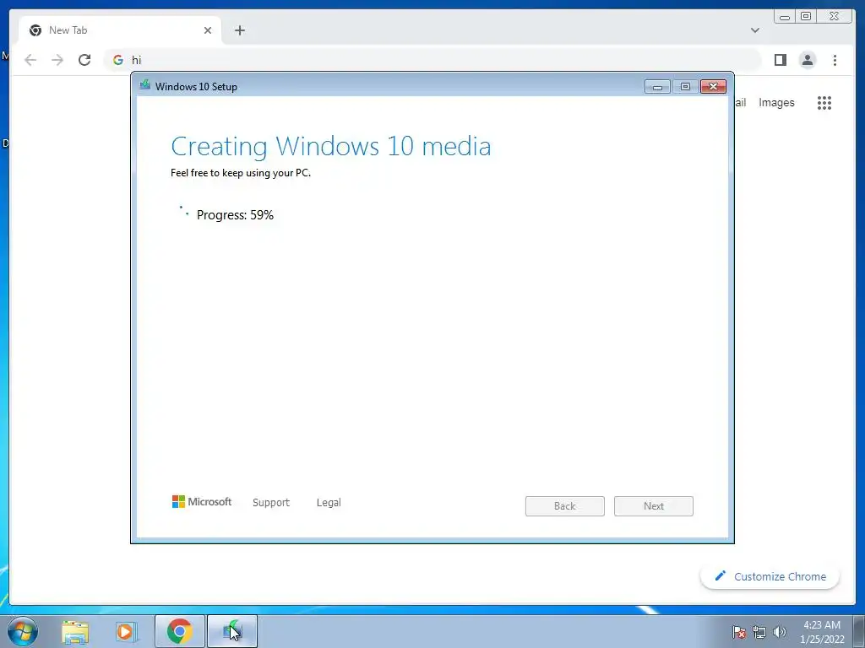The image size is (865, 648).
Task: Maximize the Windows 10 Setup window
Action: coord(685,87)
